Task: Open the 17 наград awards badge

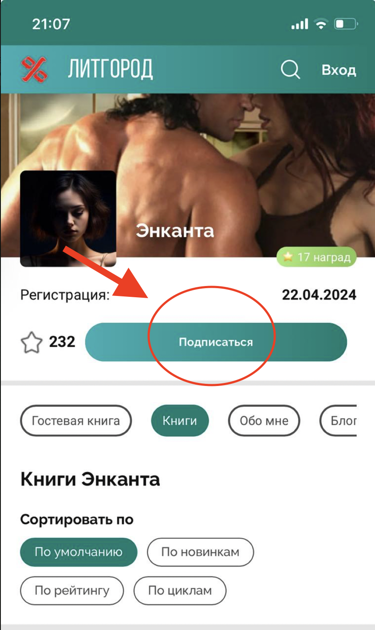Action: pos(317,257)
